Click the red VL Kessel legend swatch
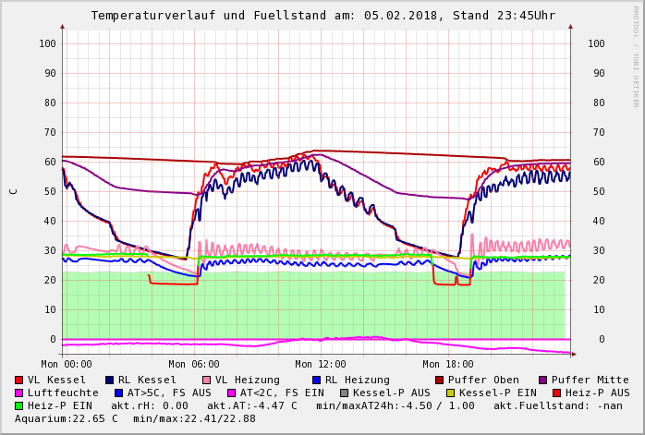 tap(19, 380)
